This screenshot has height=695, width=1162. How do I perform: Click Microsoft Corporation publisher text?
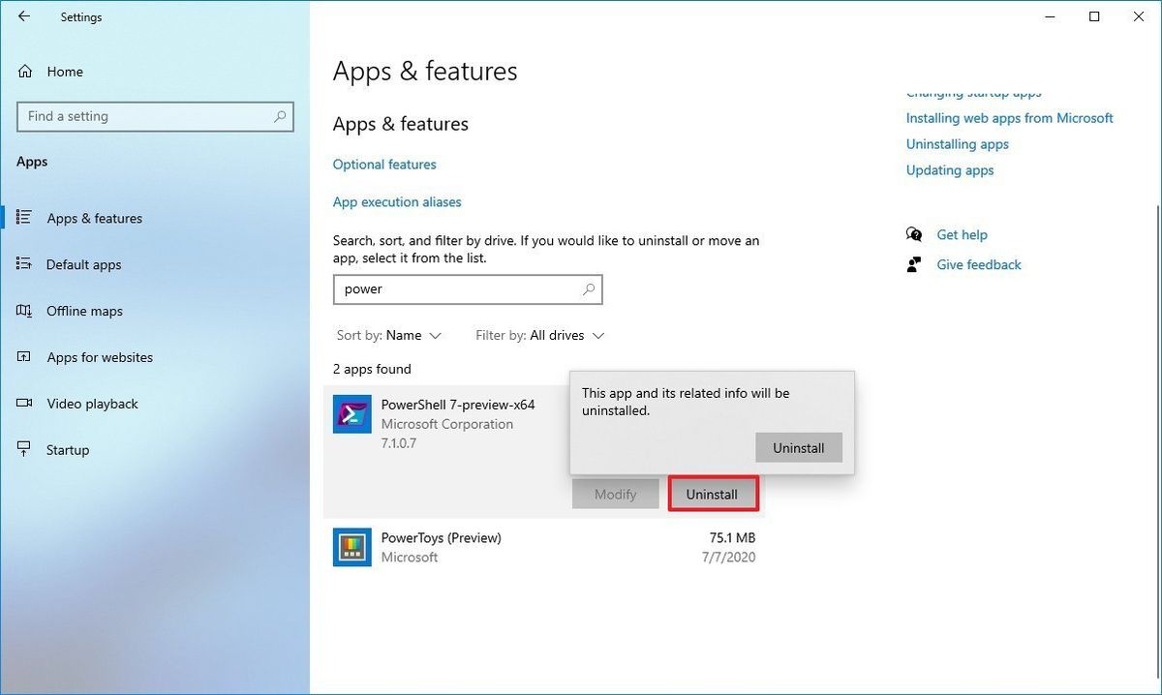(x=447, y=424)
